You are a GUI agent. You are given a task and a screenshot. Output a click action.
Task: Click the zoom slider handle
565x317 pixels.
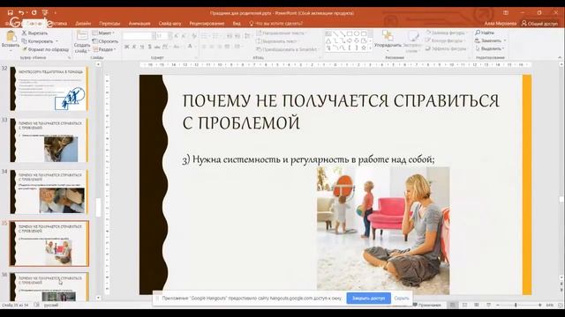click(516, 305)
